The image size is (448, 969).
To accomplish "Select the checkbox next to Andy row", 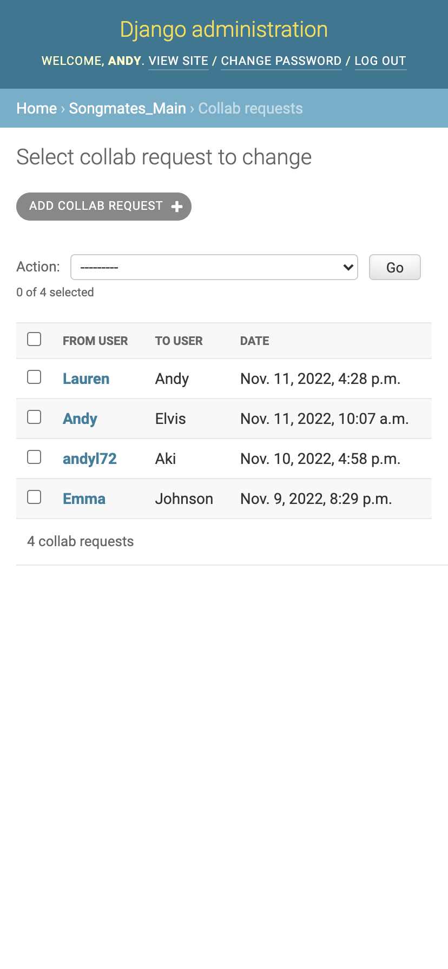I will pyautogui.click(x=34, y=417).
